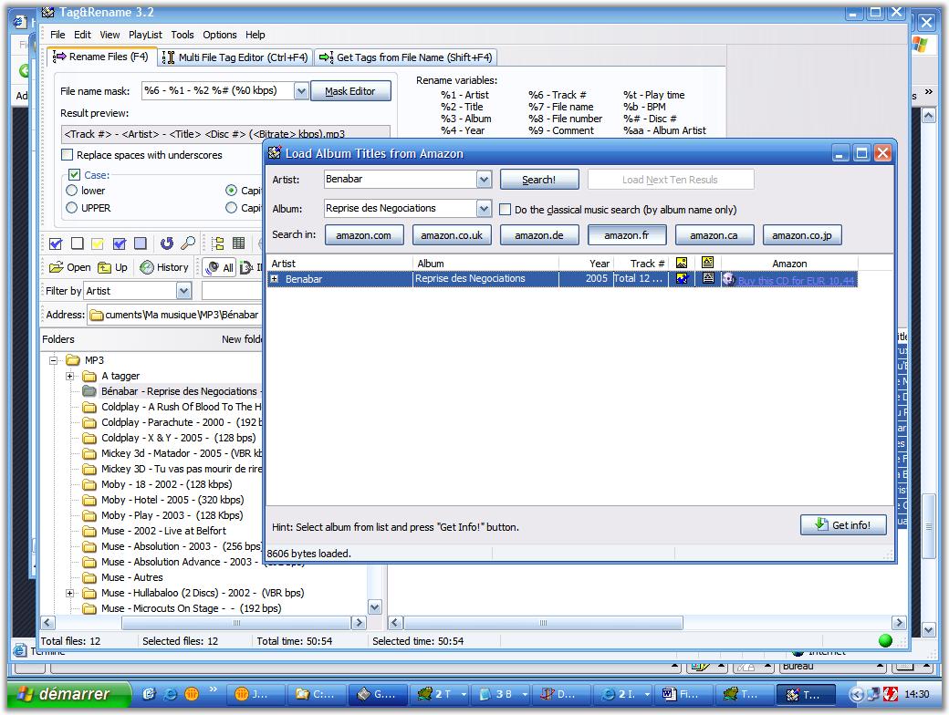This screenshot has height=715, width=949.
Task: Click the blue-shaded checked box toolbar icon
Action: pos(120,244)
